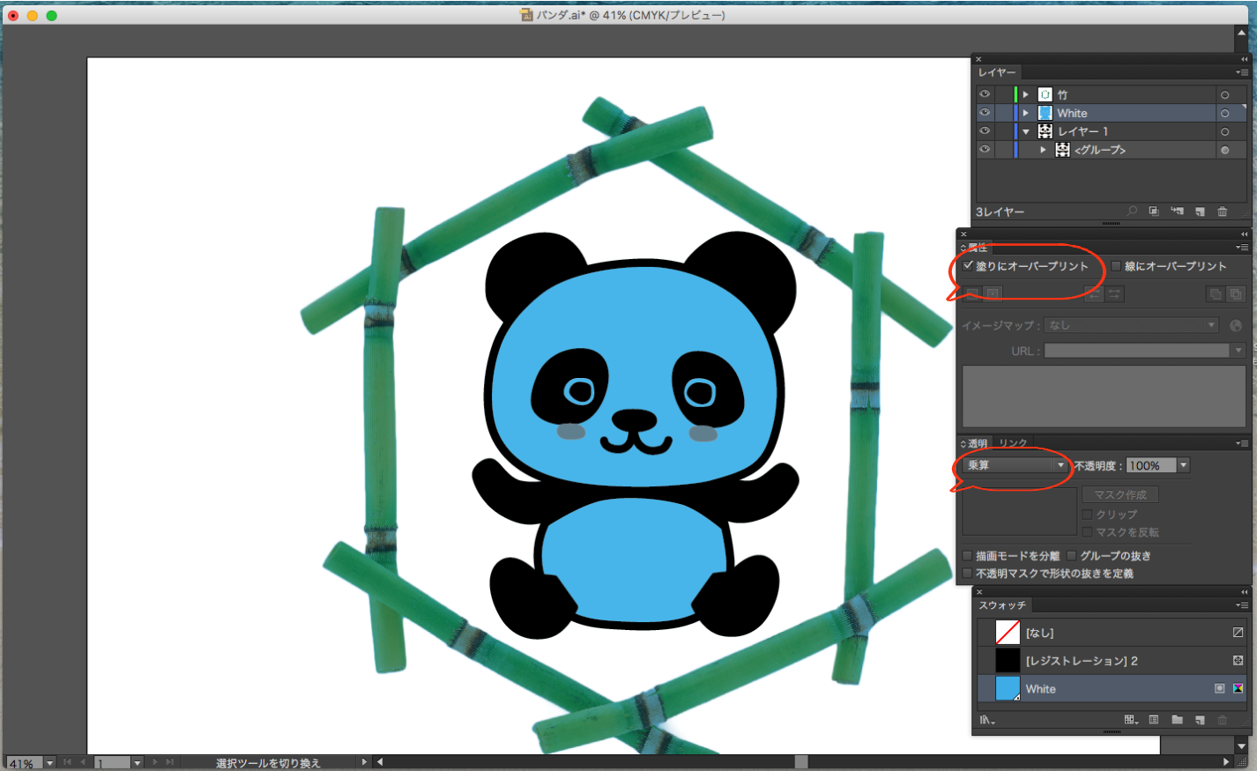Expand the White layer disclosure triangle
The height and width of the screenshot is (771, 1257).
click(1026, 113)
